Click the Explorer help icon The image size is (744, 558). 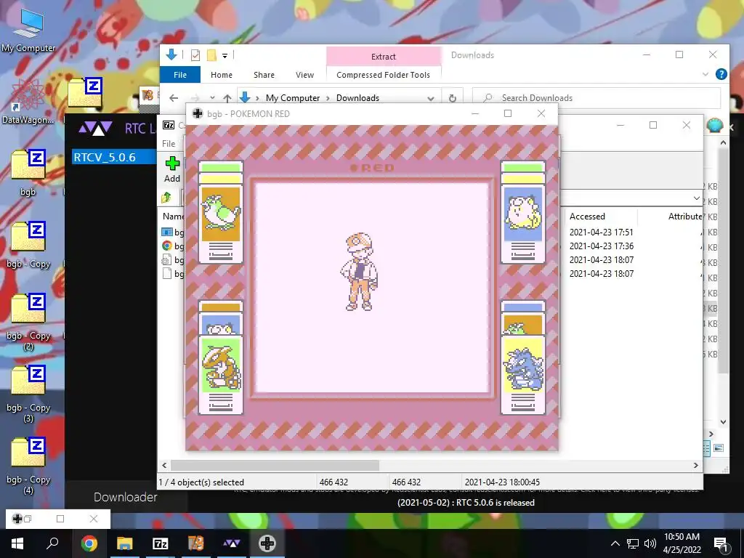point(721,75)
